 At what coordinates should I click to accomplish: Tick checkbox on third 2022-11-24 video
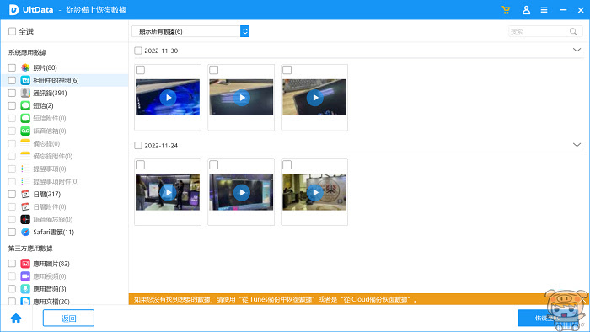pyautogui.click(x=287, y=164)
